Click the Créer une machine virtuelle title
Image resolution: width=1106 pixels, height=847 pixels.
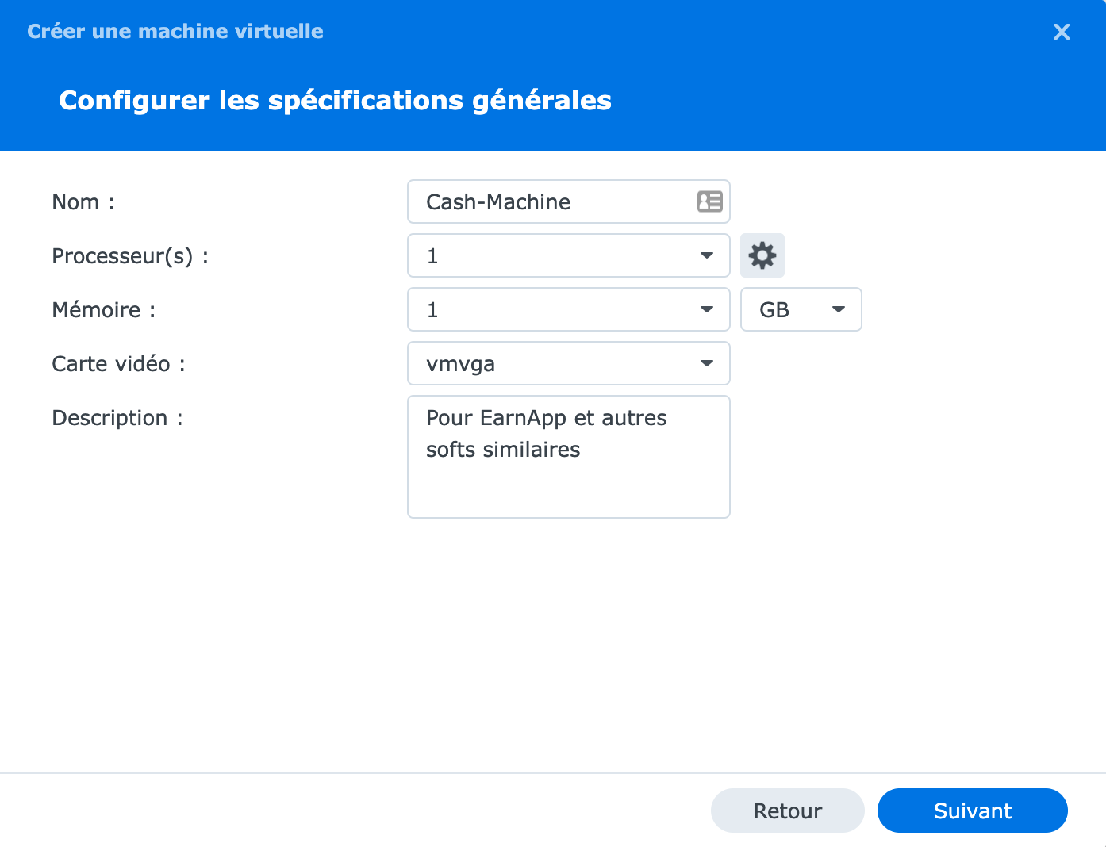coord(175,32)
